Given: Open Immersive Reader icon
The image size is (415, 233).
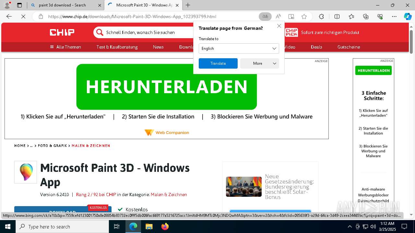Looking at the screenshot, I should pyautogui.click(x=291, y=17).
